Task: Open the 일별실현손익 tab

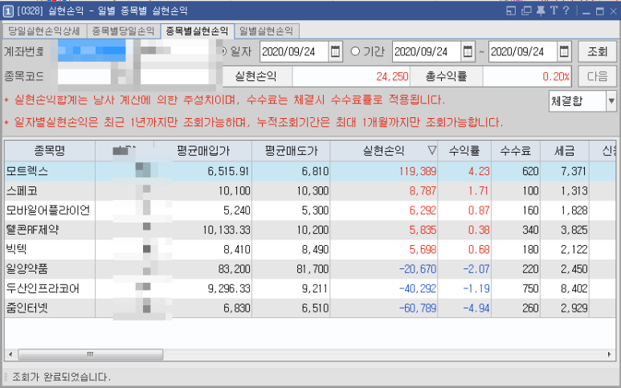Action: pos(266,31)
